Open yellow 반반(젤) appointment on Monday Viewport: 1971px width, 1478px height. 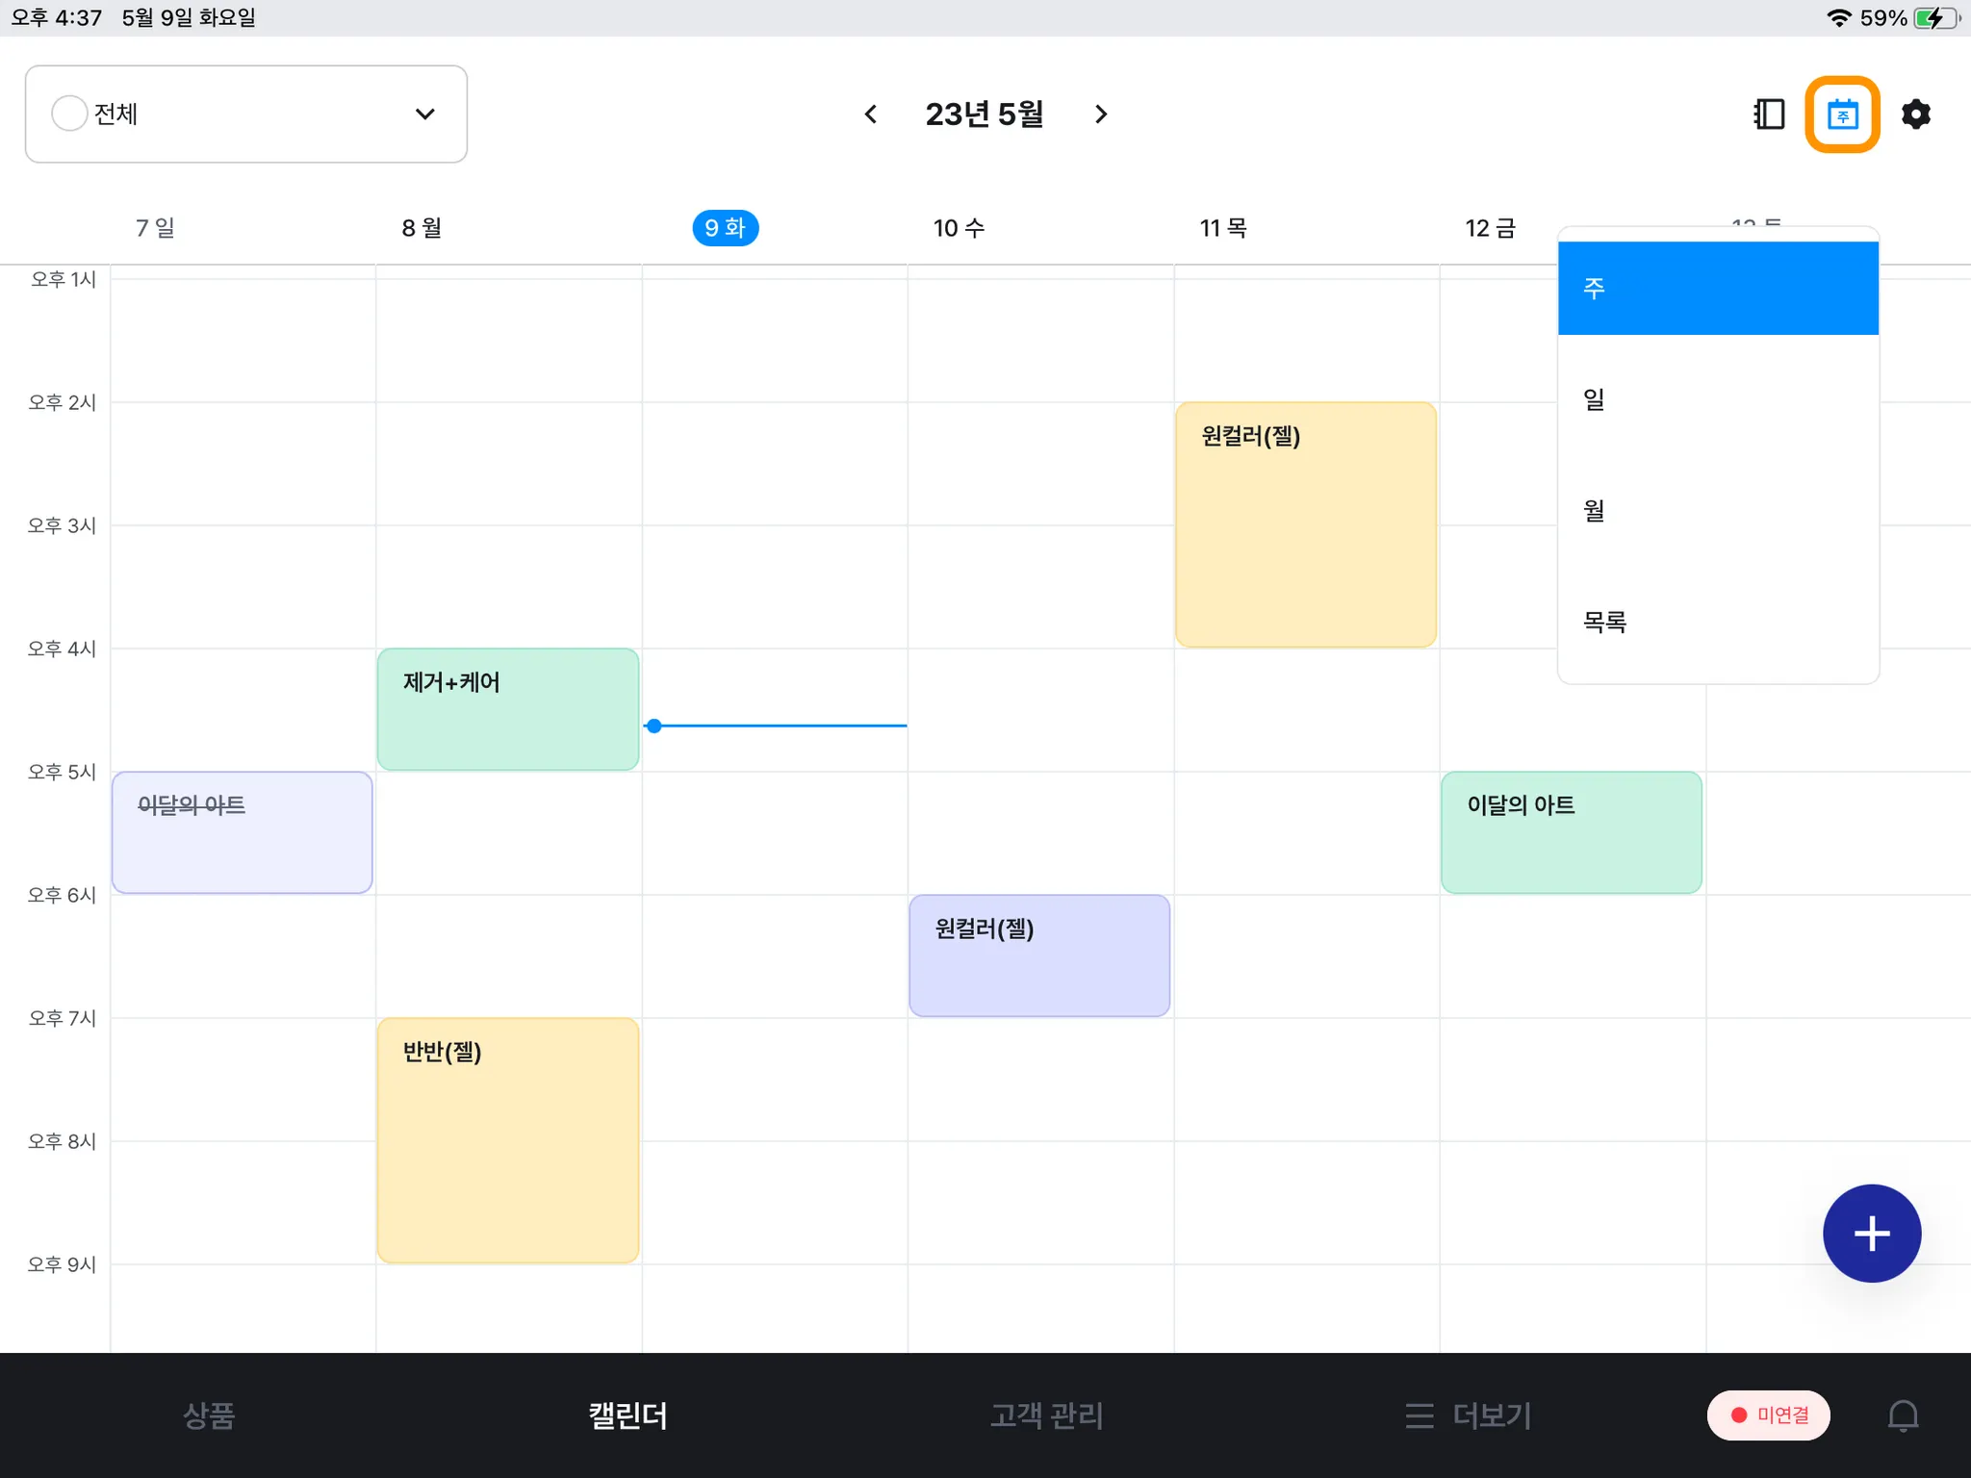click(507, 1140)
